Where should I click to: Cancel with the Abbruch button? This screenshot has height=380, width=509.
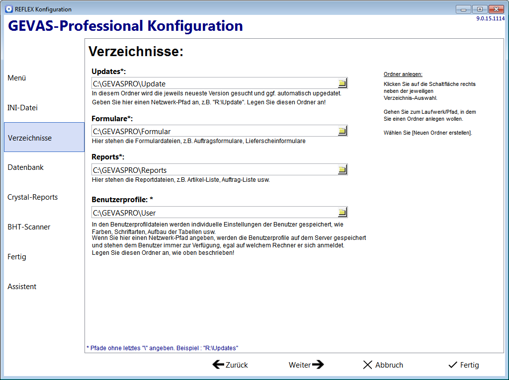point(383,365)
